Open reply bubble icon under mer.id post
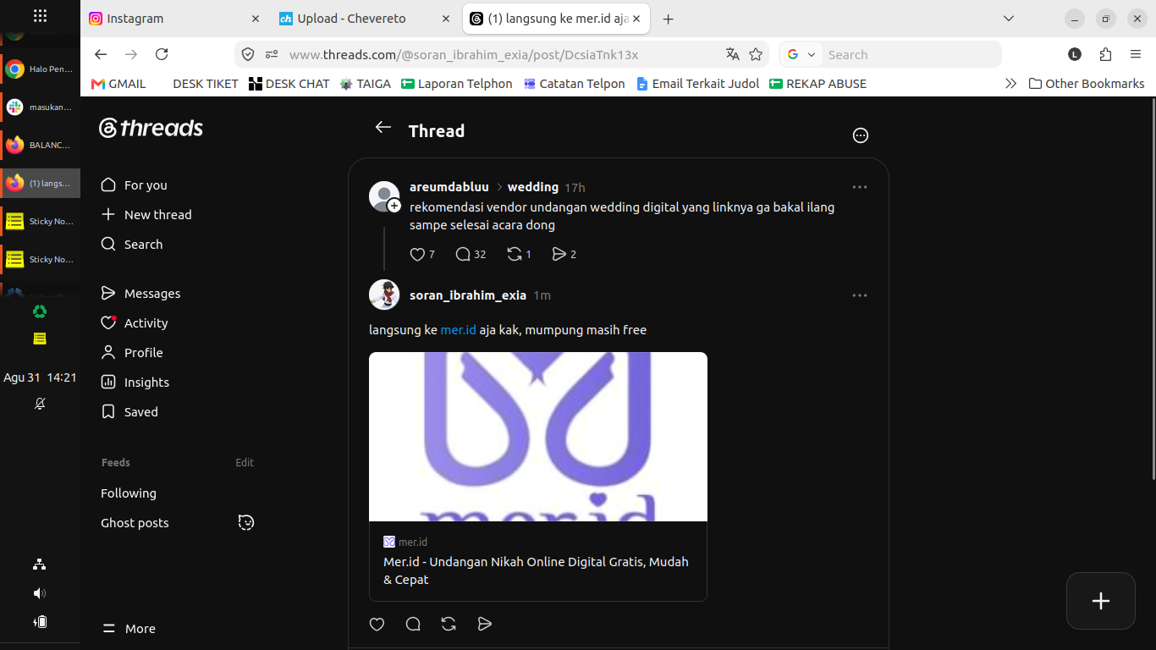 click(413, 624)
